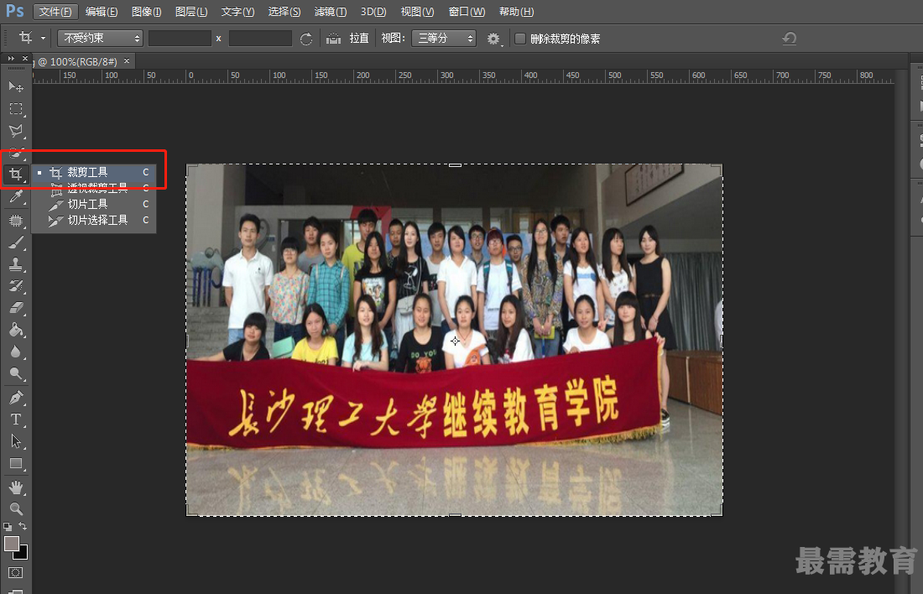Click the reset crop arrow icon

click(x=790, y=39)
